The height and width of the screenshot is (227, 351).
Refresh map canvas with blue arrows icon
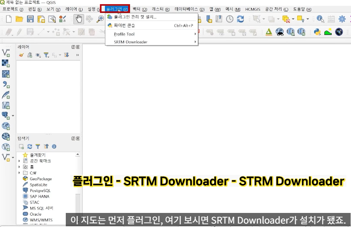coord(240,19)
